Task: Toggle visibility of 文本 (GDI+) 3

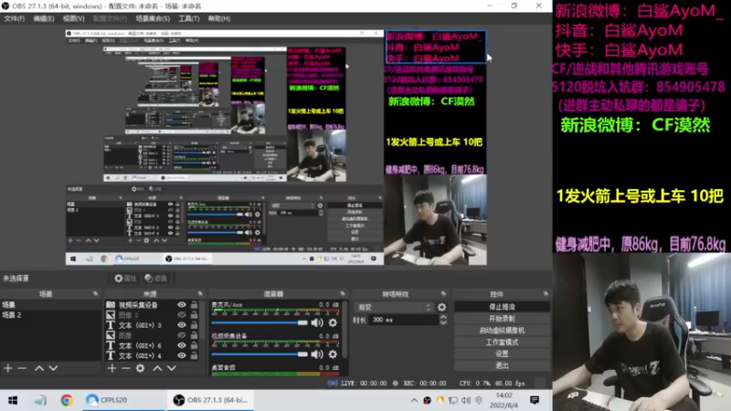Action: pos(181,325)
